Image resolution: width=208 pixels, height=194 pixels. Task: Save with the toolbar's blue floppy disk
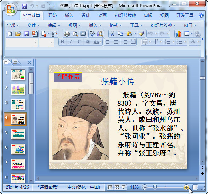pos(27,34)
